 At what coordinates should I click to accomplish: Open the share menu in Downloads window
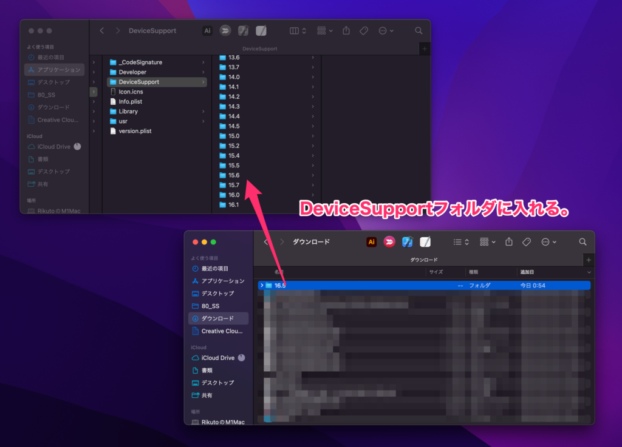(509, 241)
